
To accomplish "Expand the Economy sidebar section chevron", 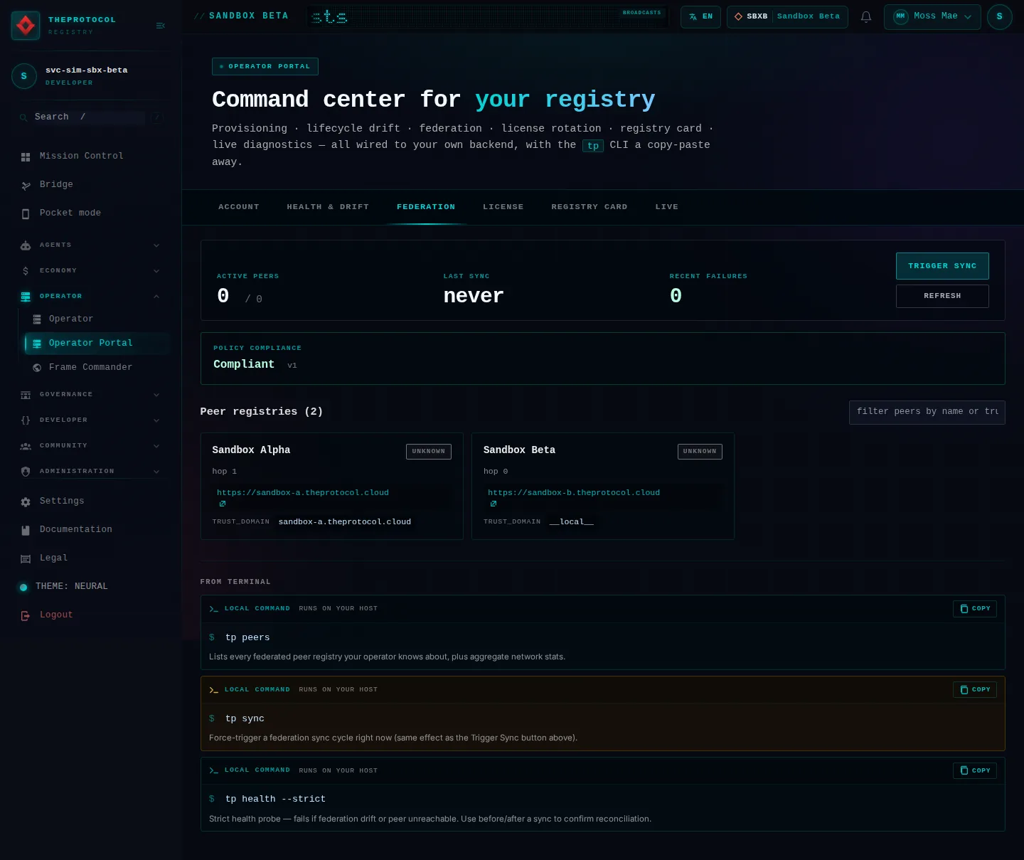I will tap(156, 271).
